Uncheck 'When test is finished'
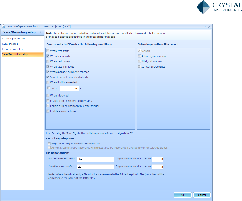 click(x=48, y=67)
